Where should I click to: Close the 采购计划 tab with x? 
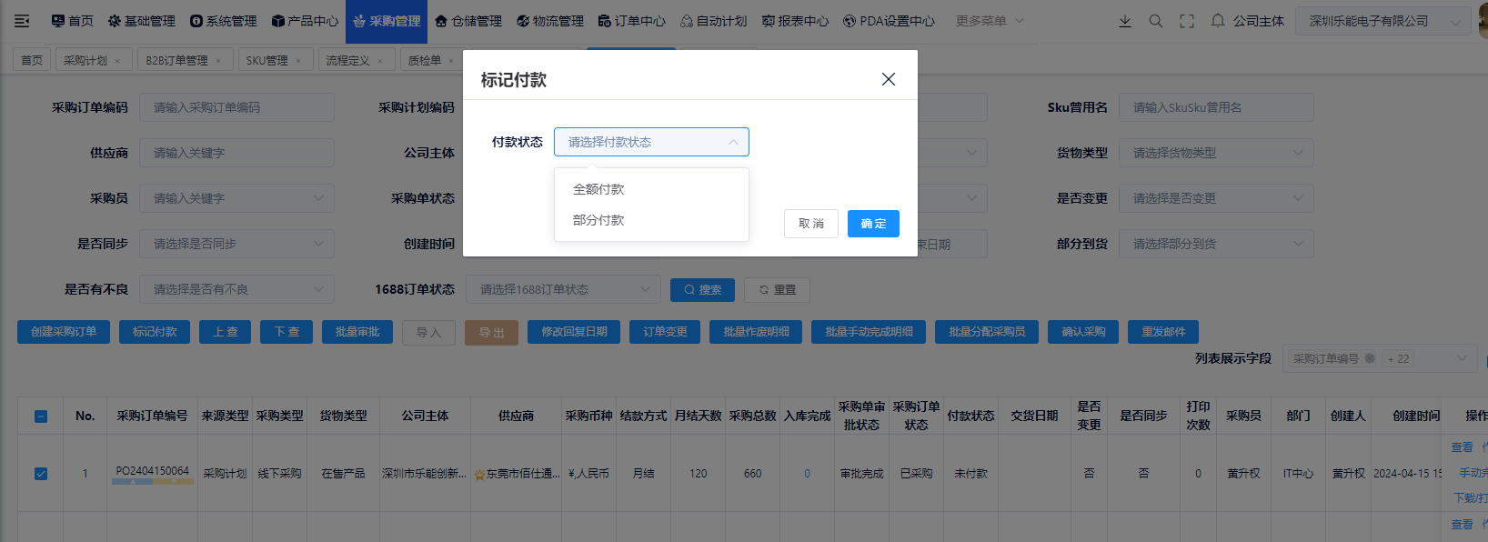(117, 61)
